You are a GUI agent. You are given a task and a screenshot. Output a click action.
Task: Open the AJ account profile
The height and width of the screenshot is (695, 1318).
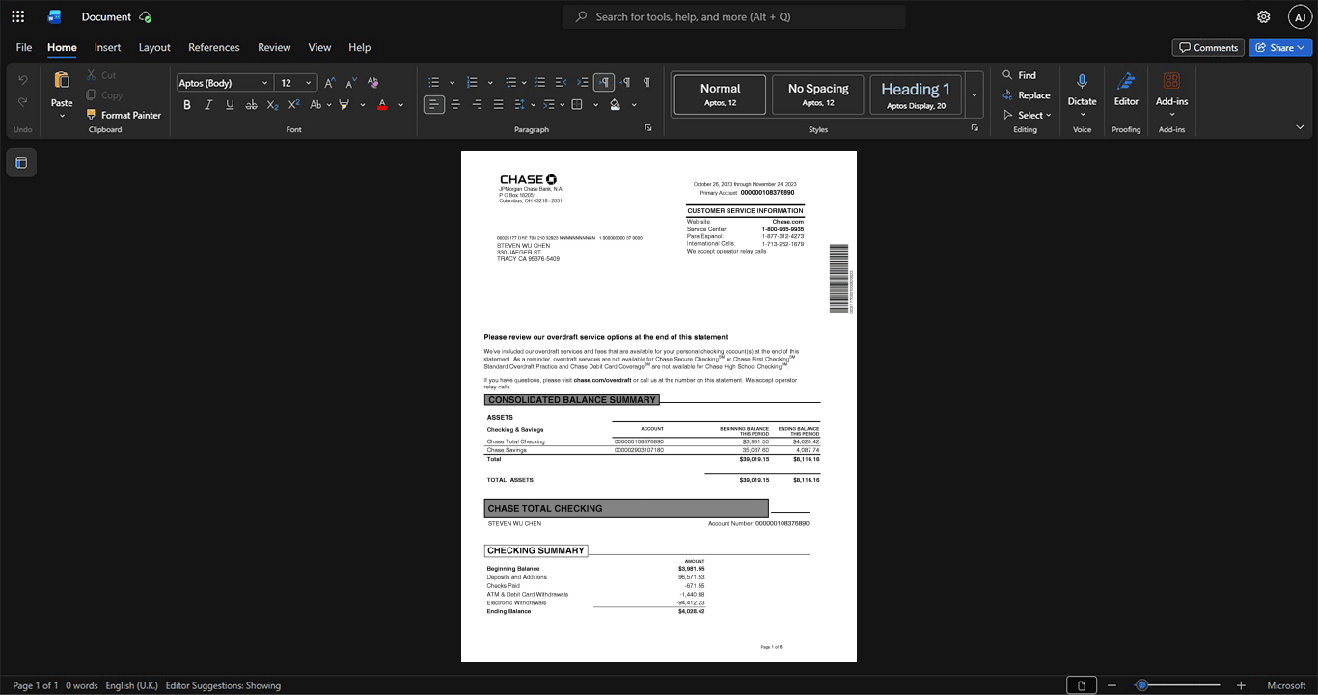pos(1300,16)
